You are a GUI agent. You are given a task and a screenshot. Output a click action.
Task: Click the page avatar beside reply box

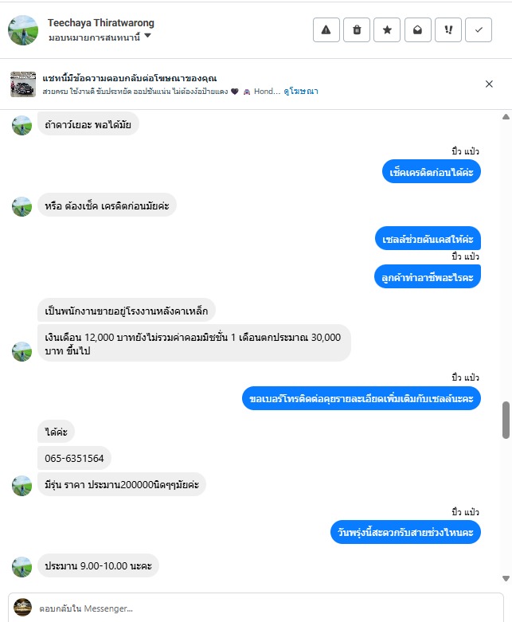click(22, 608)
